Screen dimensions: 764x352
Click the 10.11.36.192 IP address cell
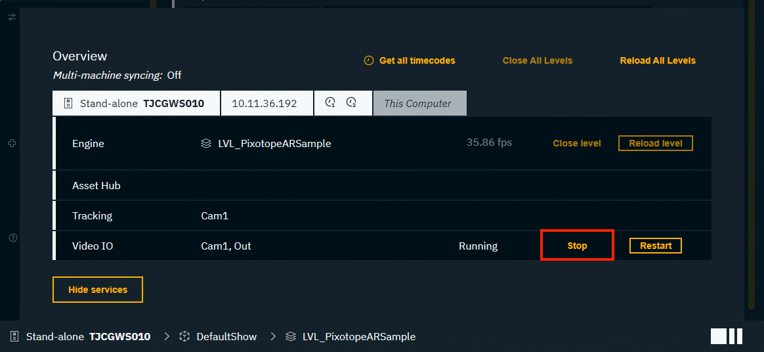265,103
